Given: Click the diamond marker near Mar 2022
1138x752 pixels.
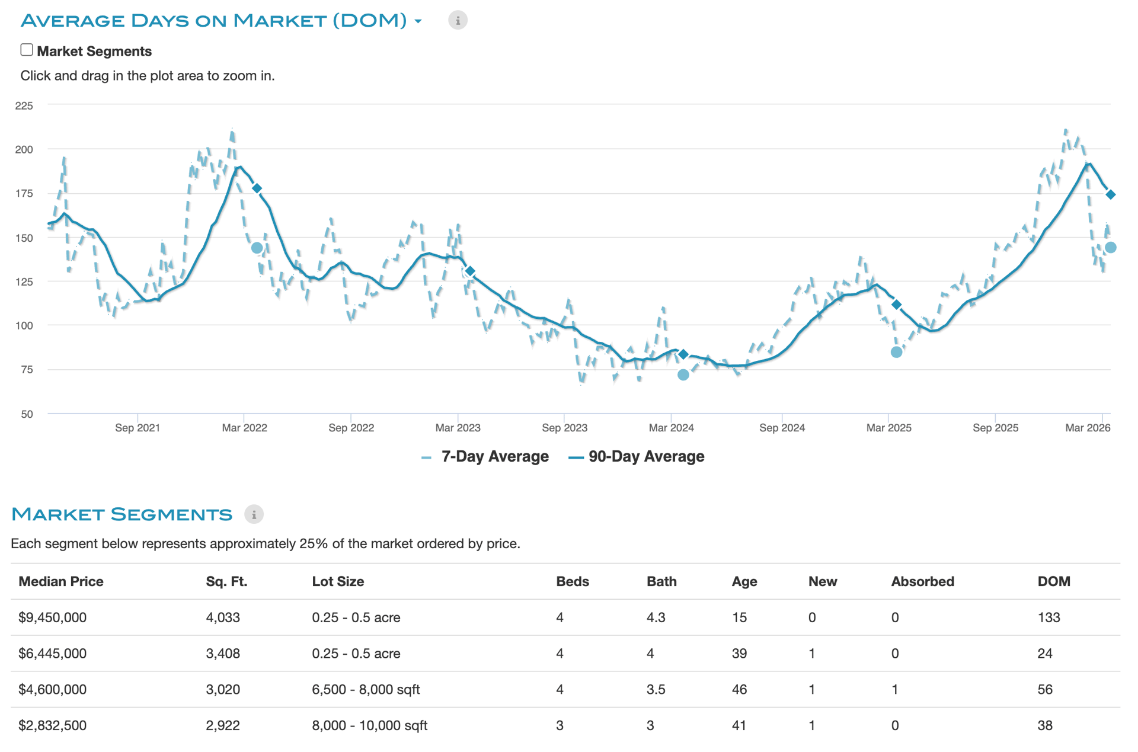Looking at the screenshot, I should point(257,188).
